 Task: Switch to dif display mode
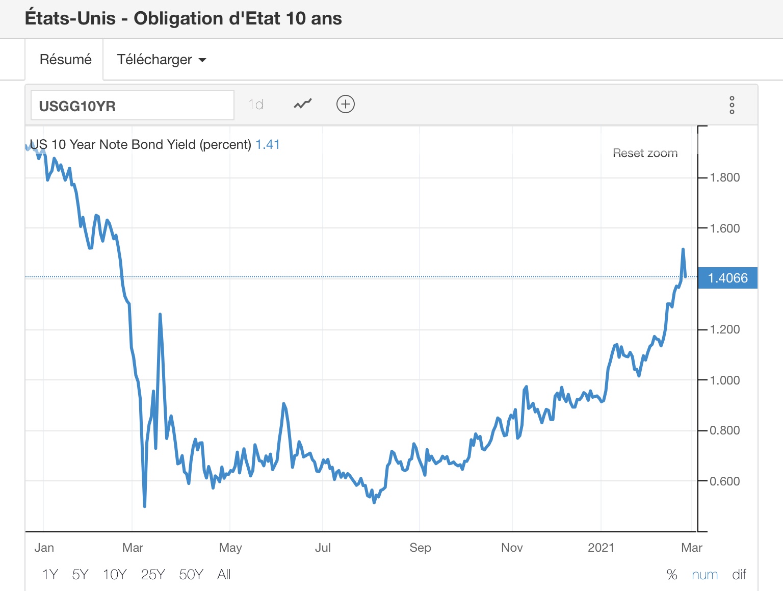tap(739, 575)
